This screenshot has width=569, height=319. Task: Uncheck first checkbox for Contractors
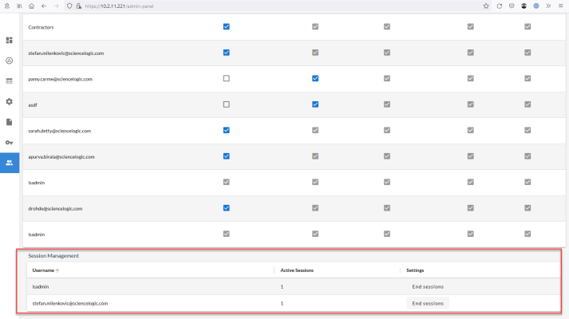(227, 26)
